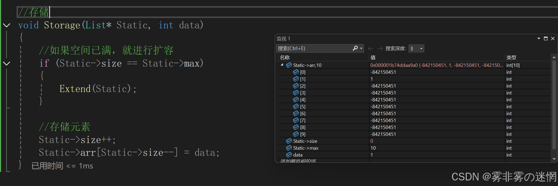The width and height of the screenshot is (558, 186).
Task: Open the search depth dropdown
Action: pos(421,49)
